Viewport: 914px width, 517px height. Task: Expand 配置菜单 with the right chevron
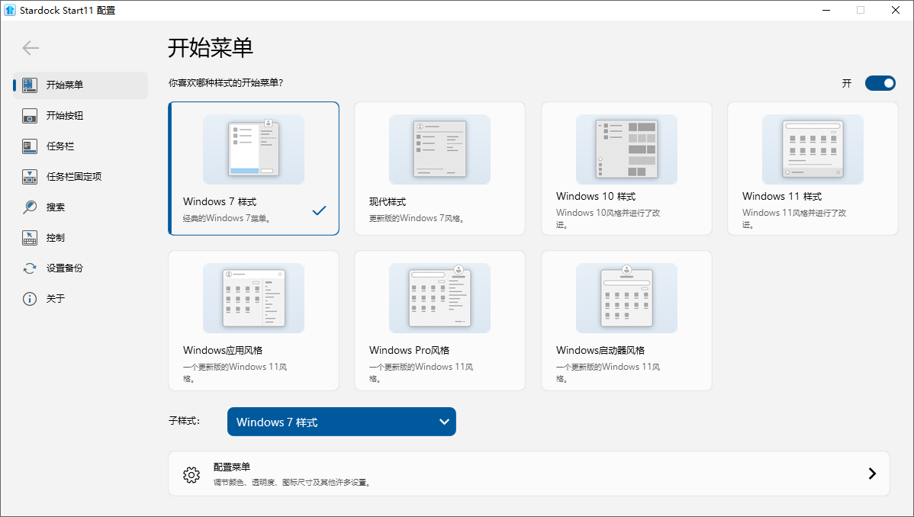coord(872,474)
